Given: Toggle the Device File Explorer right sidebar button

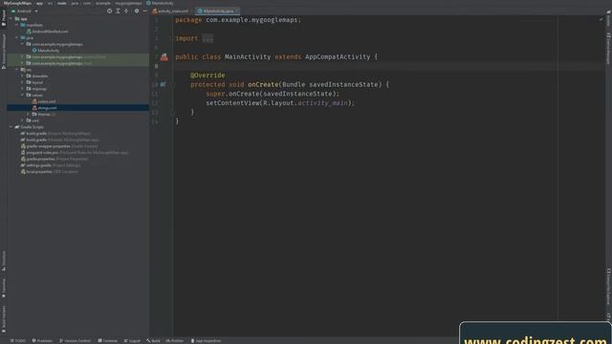Looking at the screenshot, I should click(608, 287).
